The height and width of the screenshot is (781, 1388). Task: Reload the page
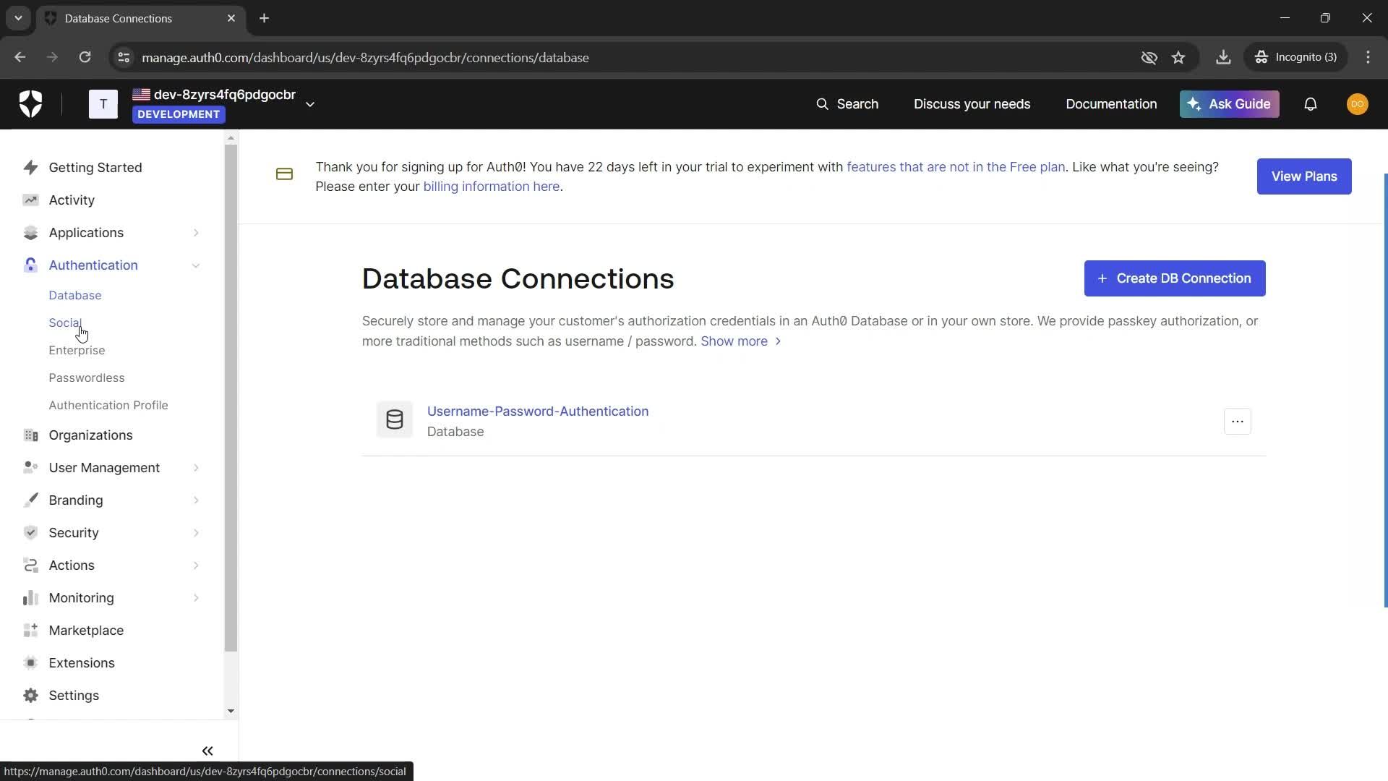85,57
